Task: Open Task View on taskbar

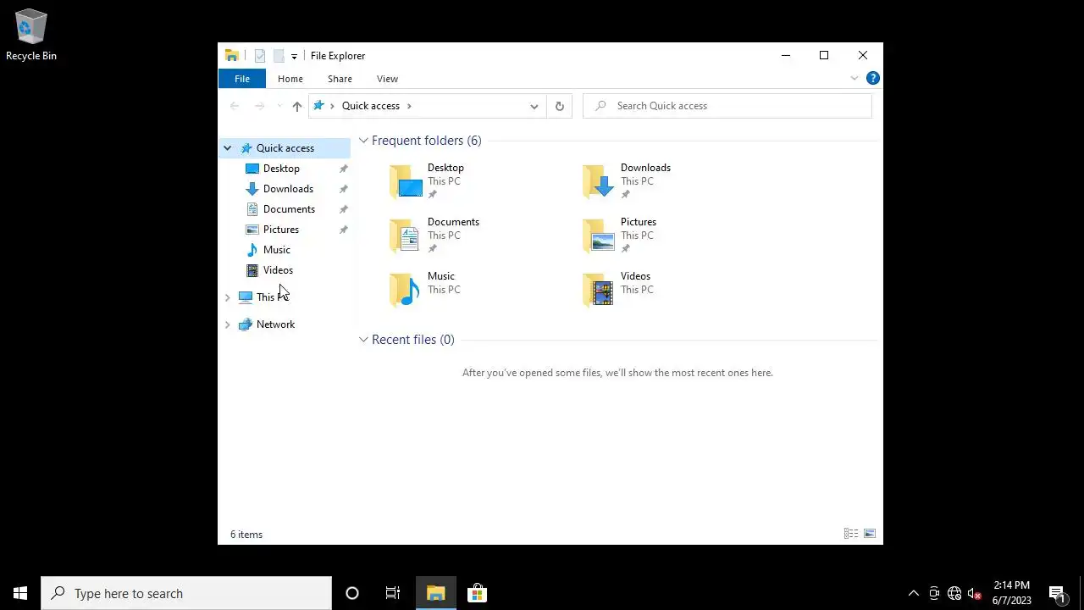Action: coord(393,593)
